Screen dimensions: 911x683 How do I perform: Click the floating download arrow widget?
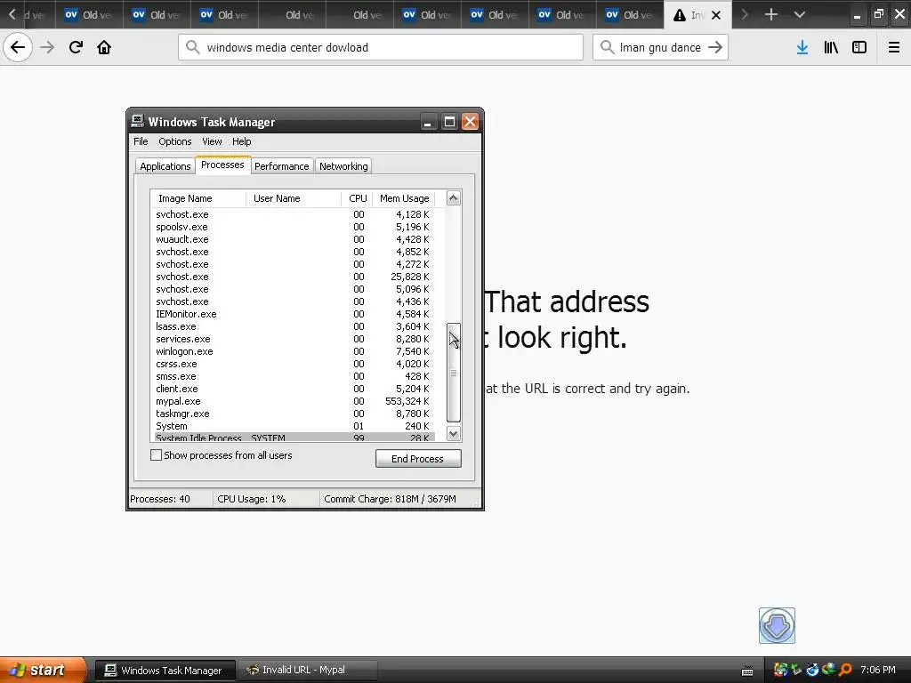click(x=777, y=625)
